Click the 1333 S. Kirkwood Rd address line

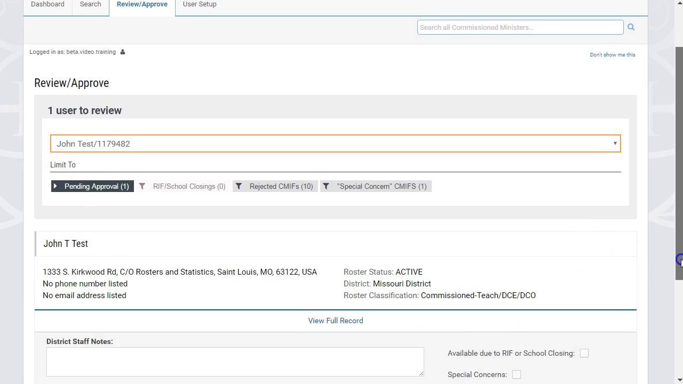tap(180, 272)
